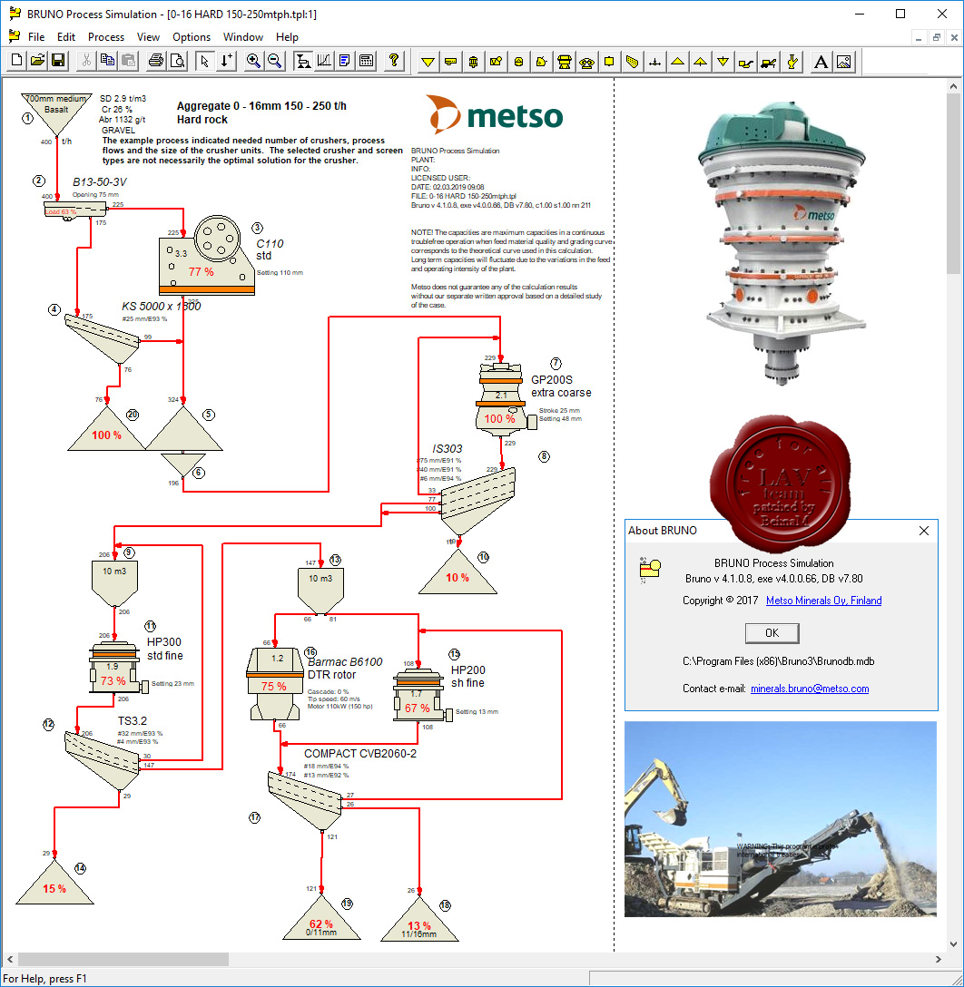Close the About BRUNO dialog
The width and height of the screenshot is (964, 987).
[924, 531]
